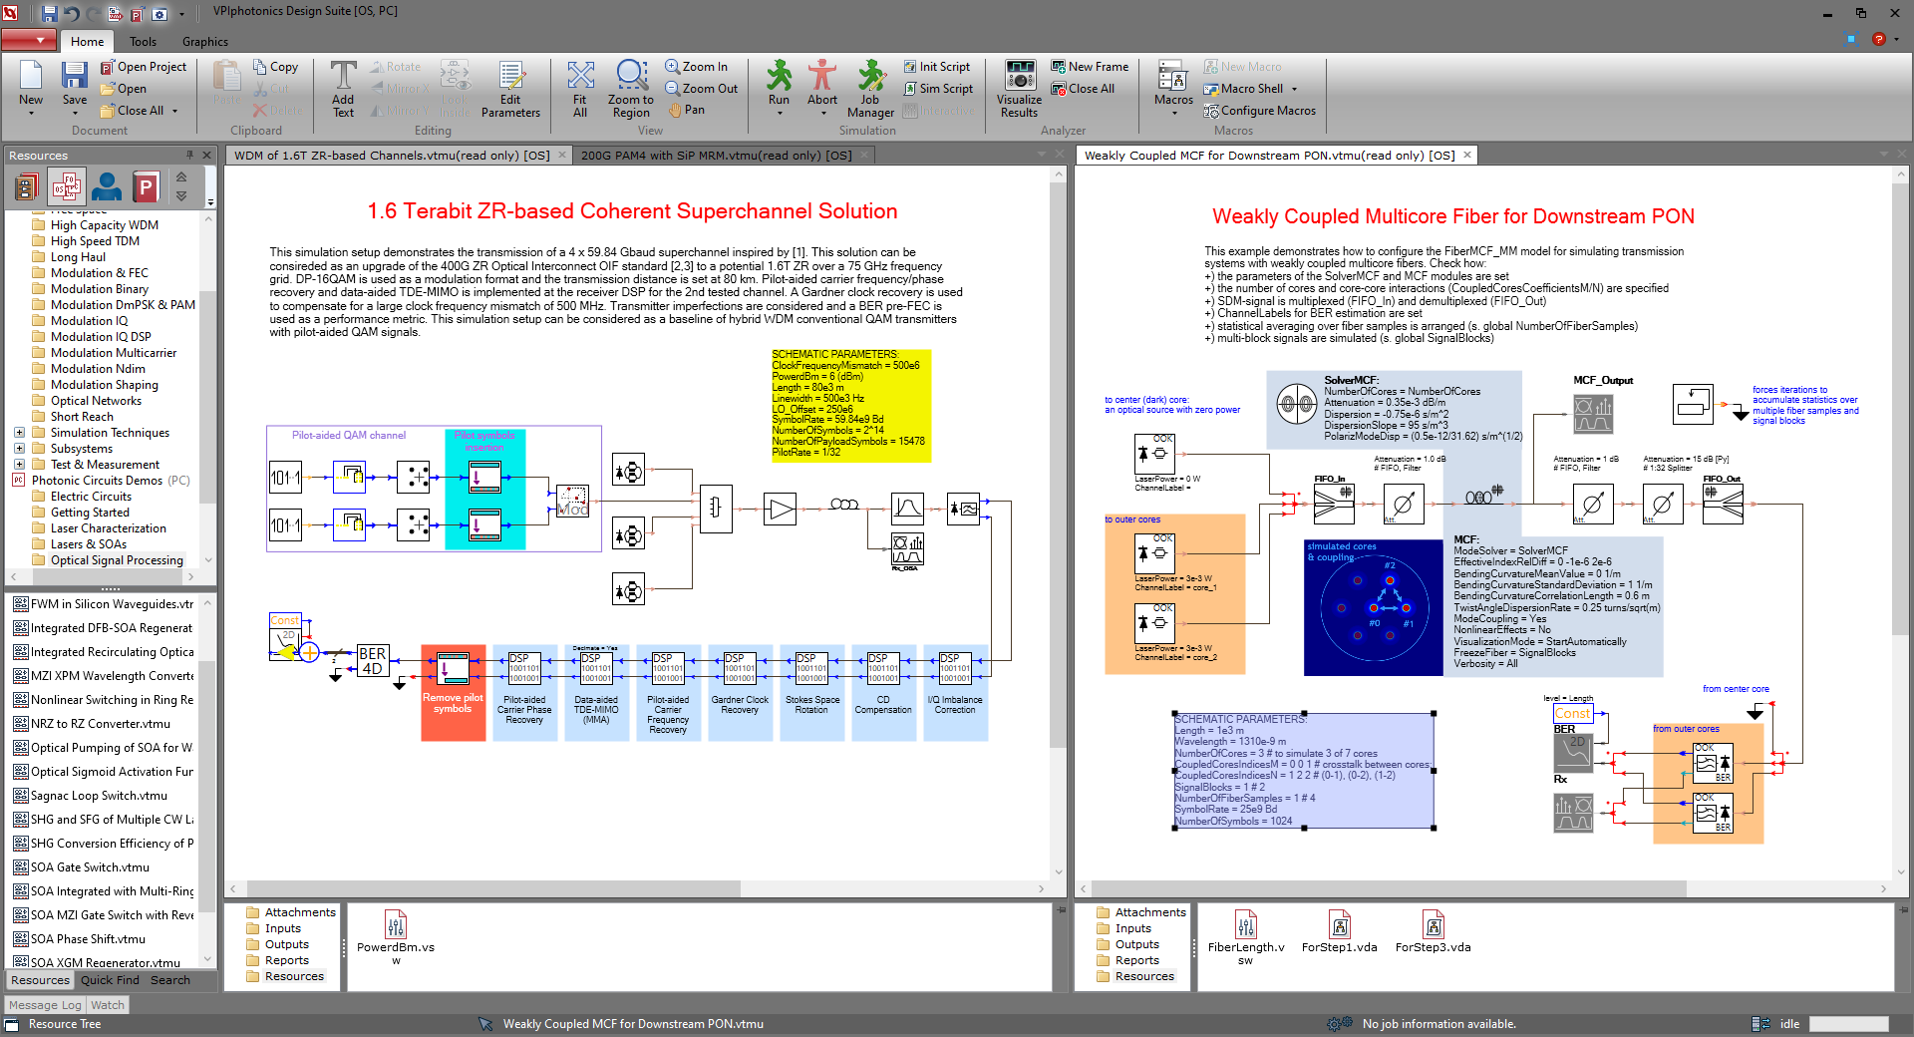This screenshot has height=1037, width=1914.
Task: Select the BER 4D block
Action: (x=373, y=661)
